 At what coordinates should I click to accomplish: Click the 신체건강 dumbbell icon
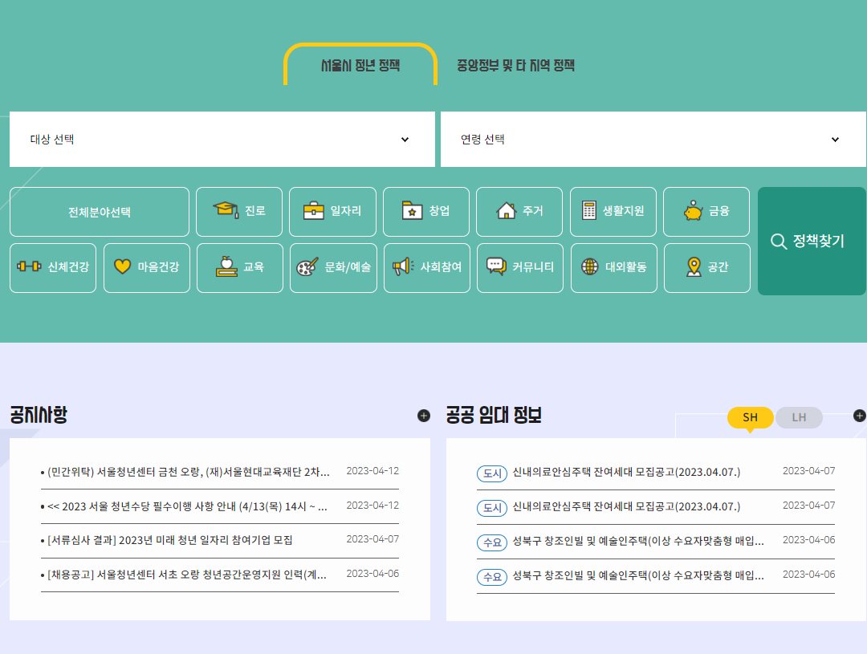click(30, 267)
